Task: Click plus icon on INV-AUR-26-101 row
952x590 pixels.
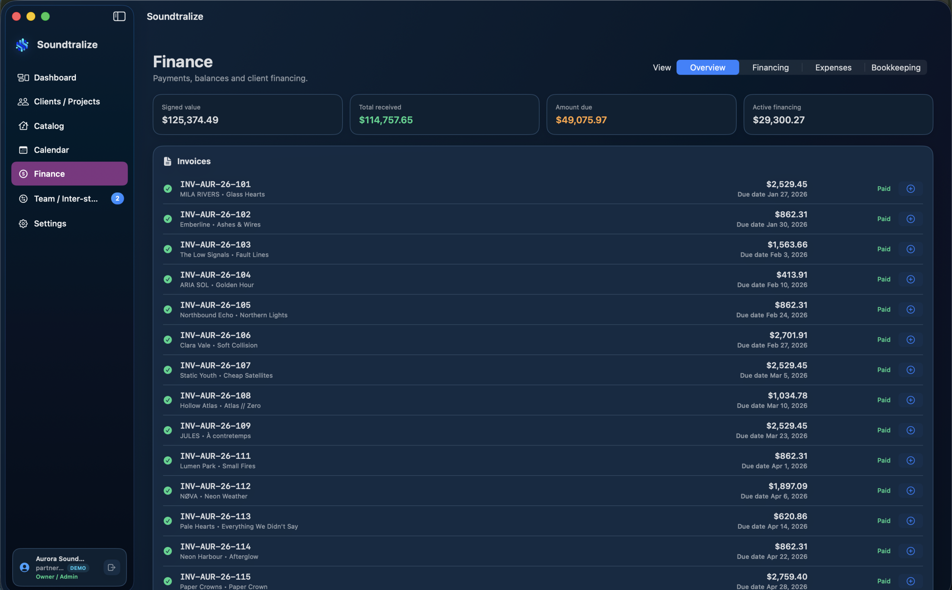Action: [x=911, y=189]
